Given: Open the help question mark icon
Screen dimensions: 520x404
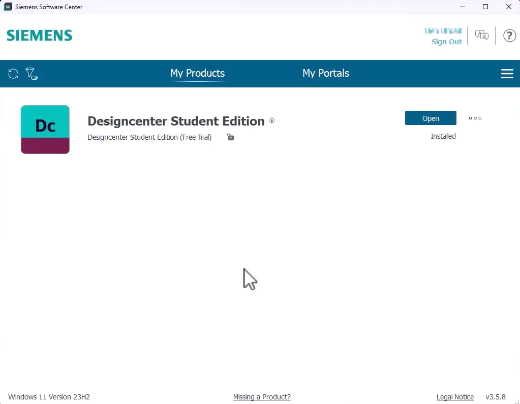Looking at the screenshot, I should click(509, 36).
